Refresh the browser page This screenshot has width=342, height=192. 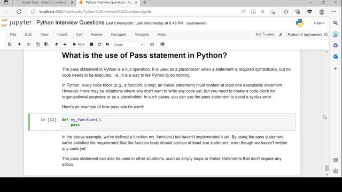19,12
